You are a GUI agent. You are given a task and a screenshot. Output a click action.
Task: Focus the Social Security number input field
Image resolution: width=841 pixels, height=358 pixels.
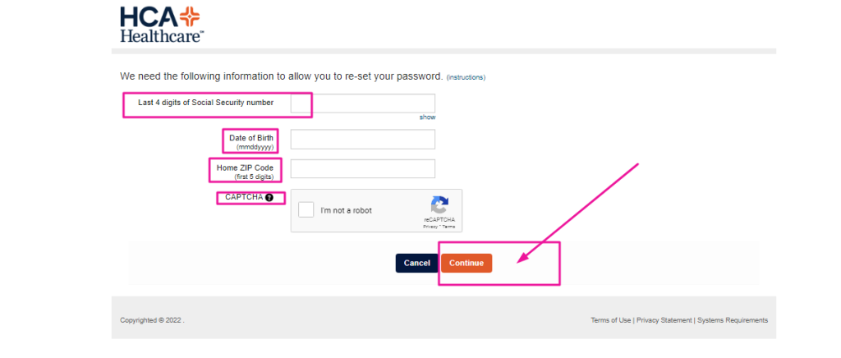point(362,103)
